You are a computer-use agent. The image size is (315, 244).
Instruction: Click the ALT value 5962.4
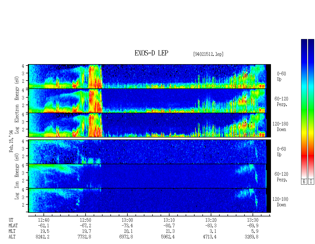coord(168,237)
